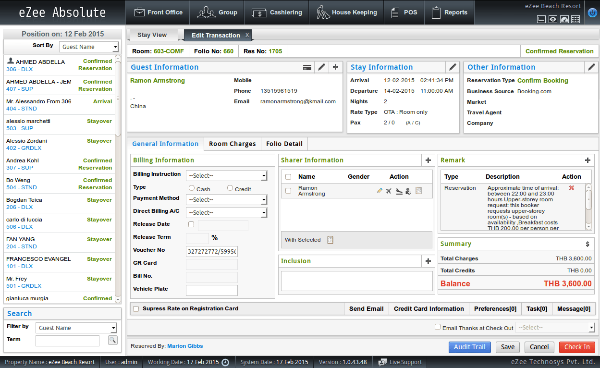Tick the Release Date checkbox
Viewport: 600px width, 368px height.
191,224
